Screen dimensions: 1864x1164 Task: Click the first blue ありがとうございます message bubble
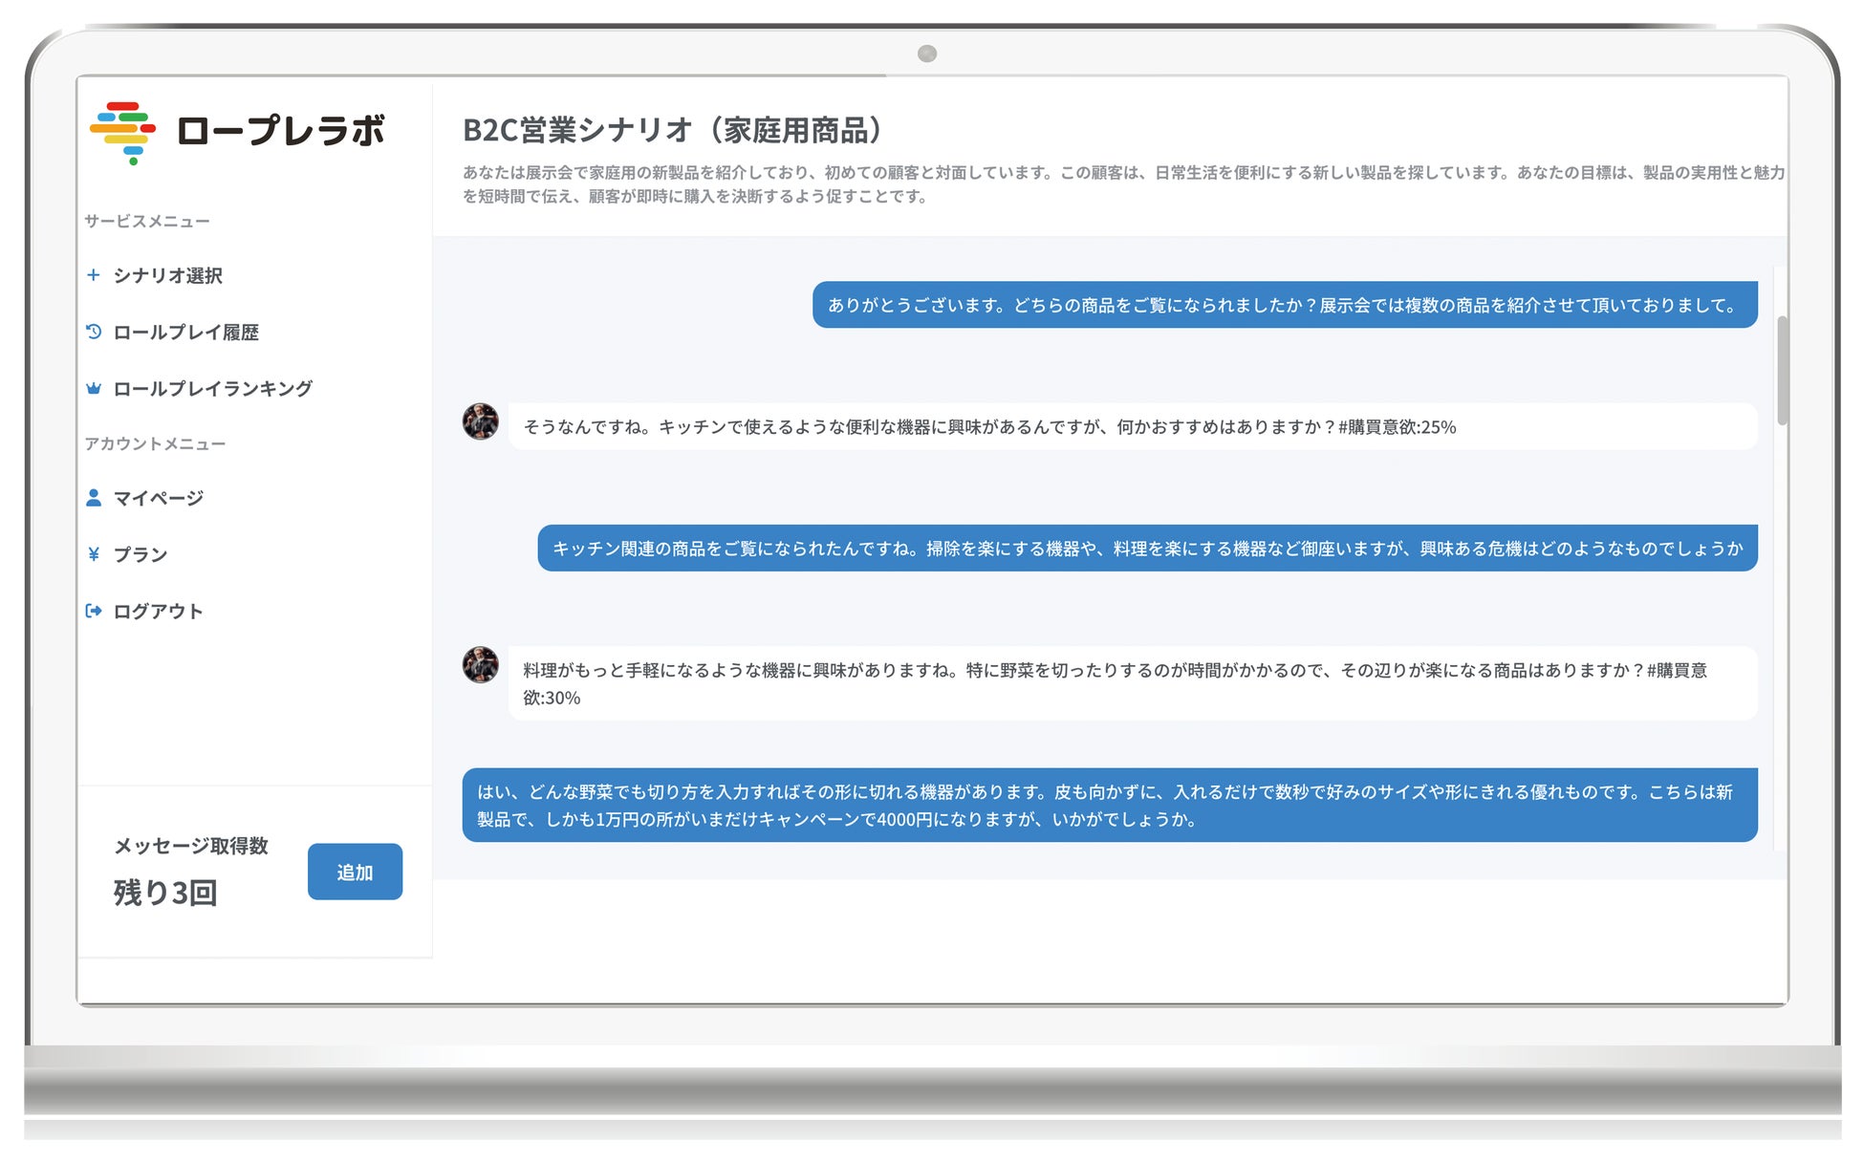(1284, 305)
